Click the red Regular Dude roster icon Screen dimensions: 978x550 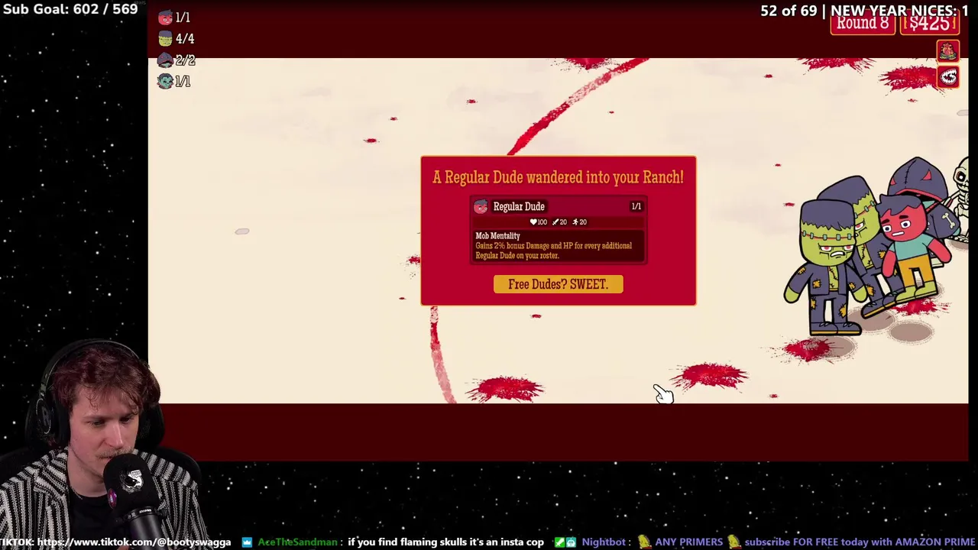click(x=165, y=18)
